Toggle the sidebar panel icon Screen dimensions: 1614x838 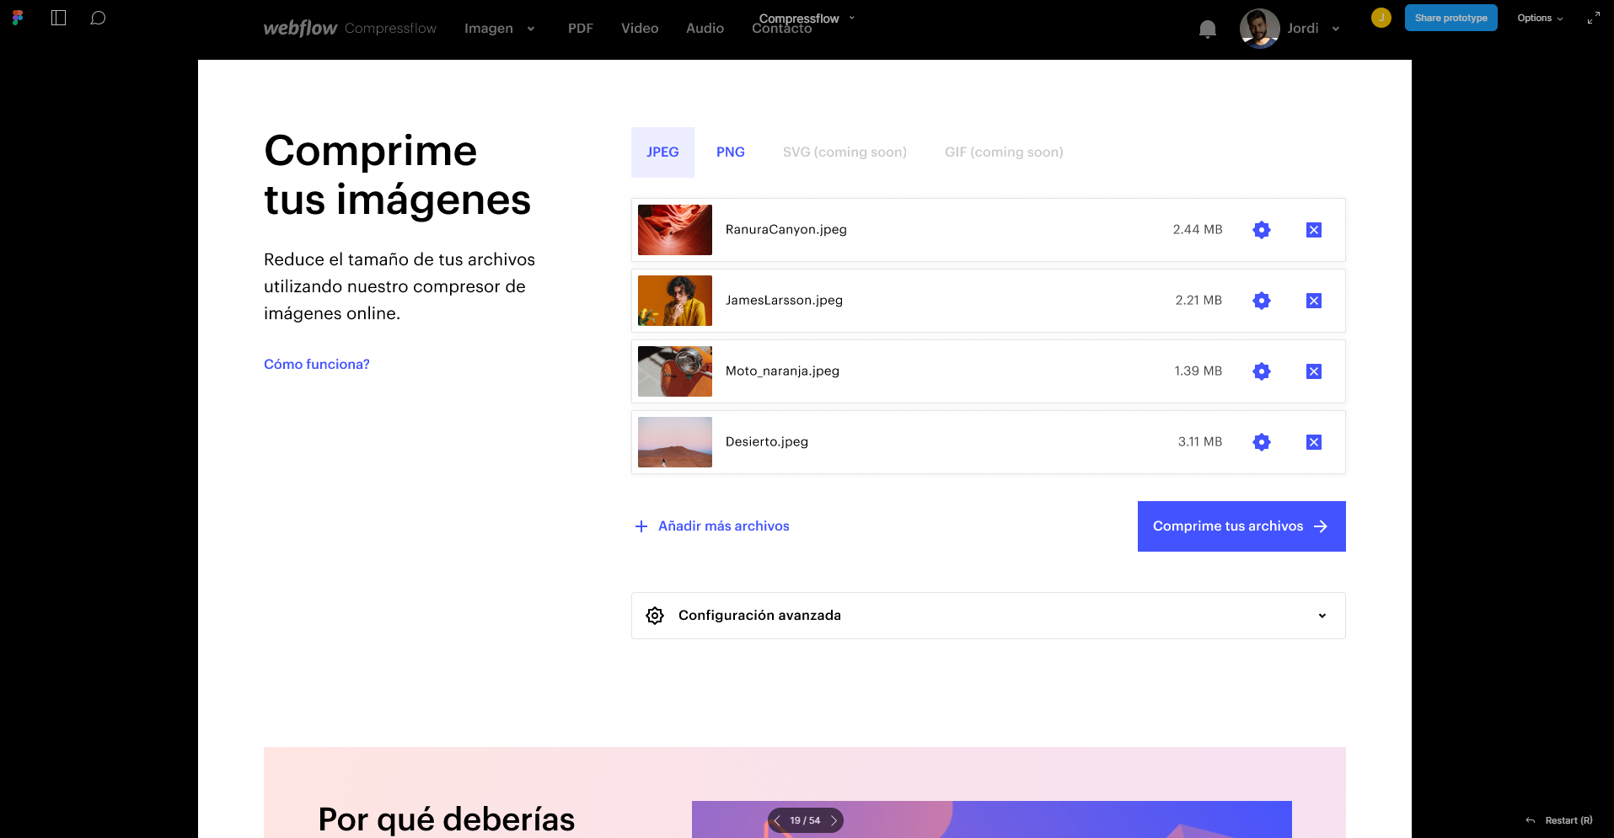coord(58,18)
